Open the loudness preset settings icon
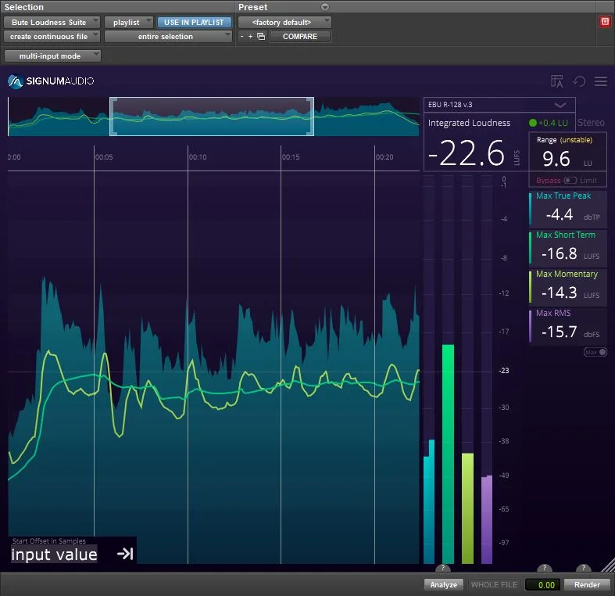 [x=556, y=81]
